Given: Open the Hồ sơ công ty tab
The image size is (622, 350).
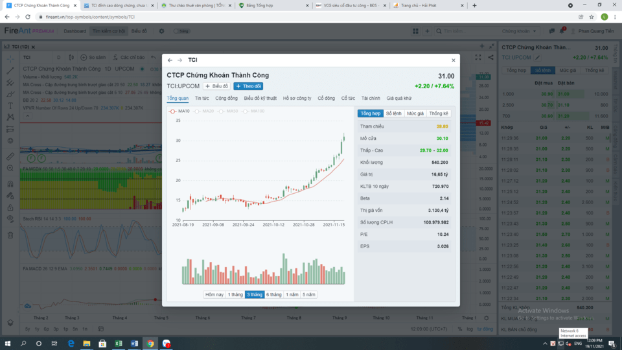Looking at the screenshot, I should coord(297,98).
